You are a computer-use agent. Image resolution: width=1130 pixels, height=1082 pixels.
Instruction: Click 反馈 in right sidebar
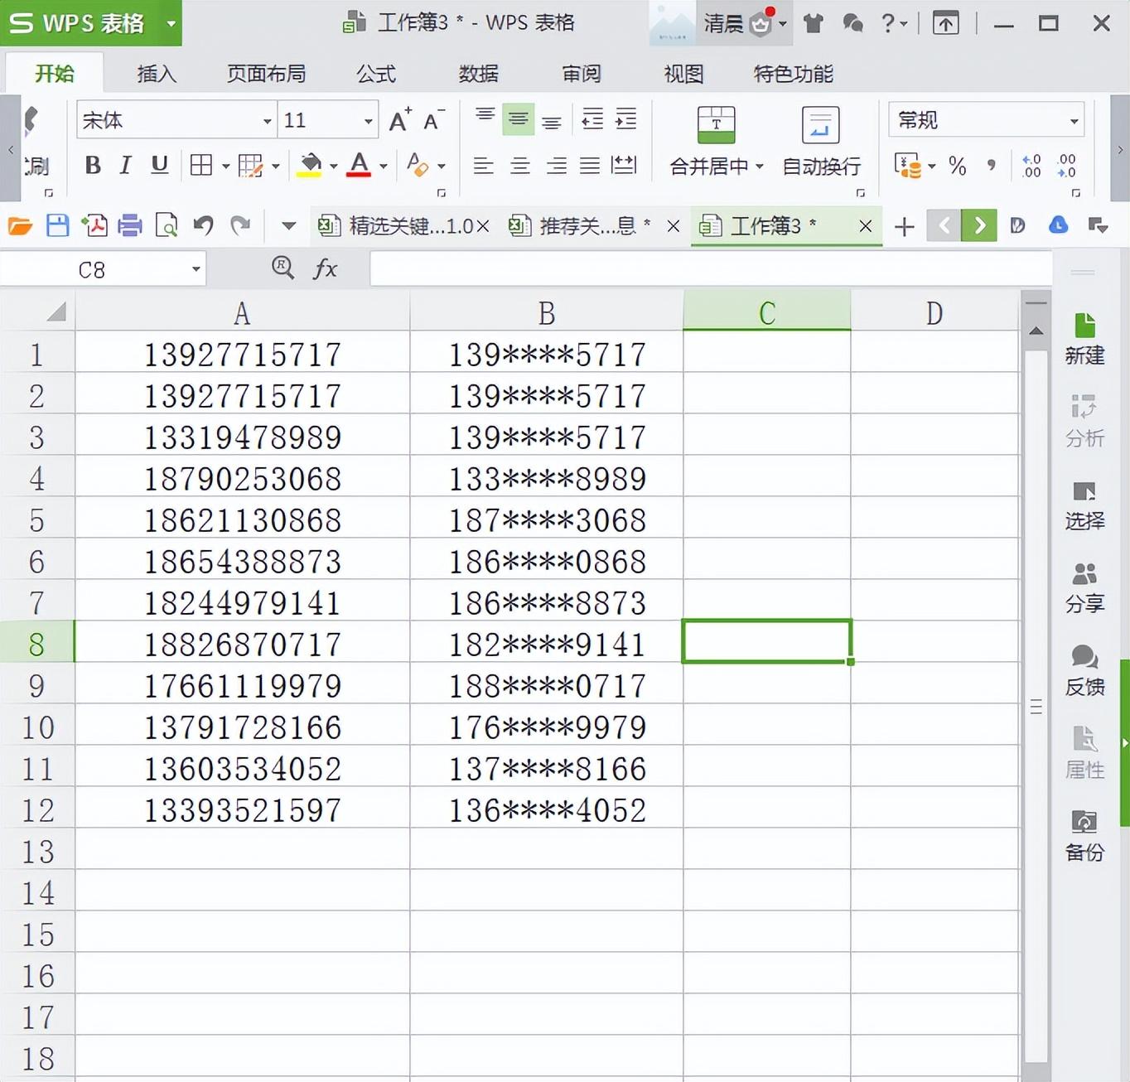(1084, 671)
